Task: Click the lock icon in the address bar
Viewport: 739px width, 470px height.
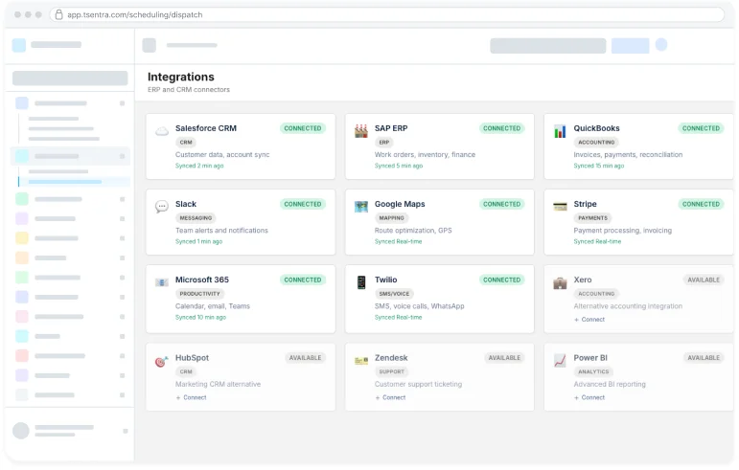Action: coord(58,14)
